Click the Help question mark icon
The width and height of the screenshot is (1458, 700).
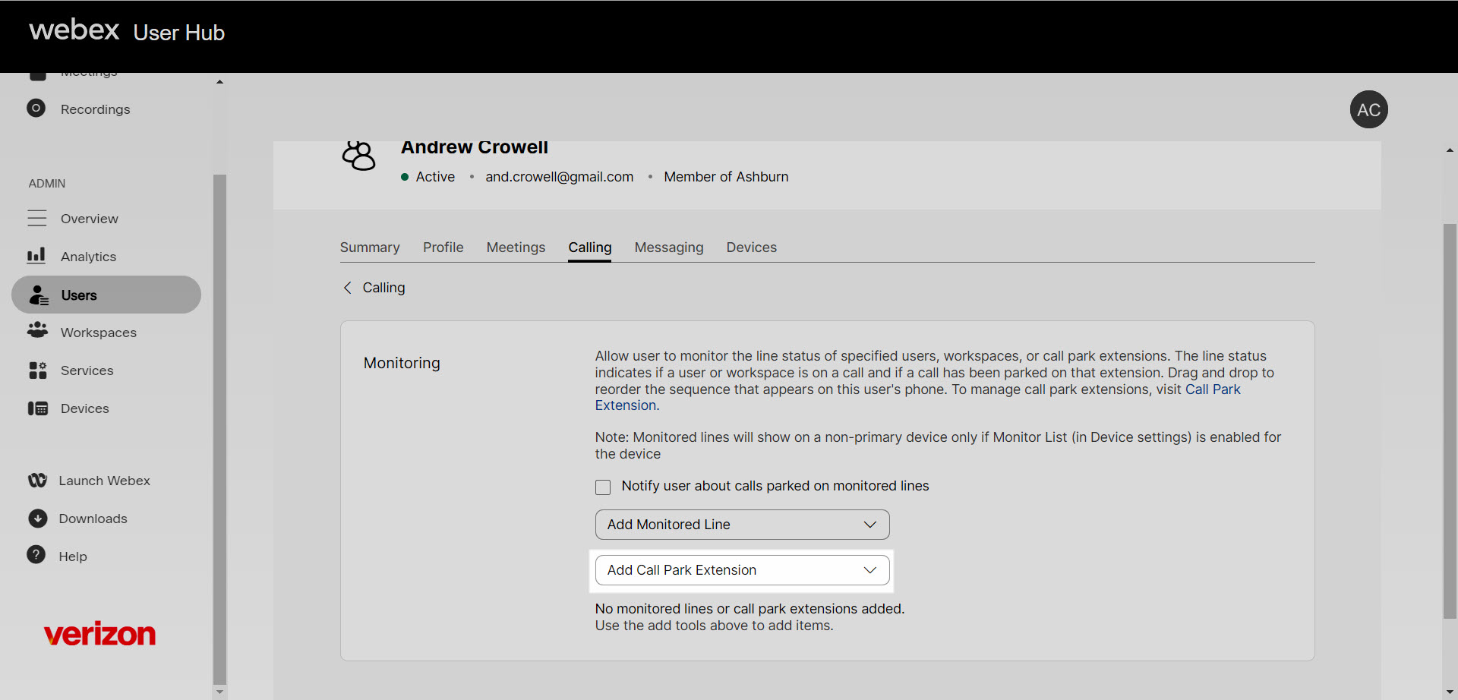pyautogui.click(x=36, y=555)
